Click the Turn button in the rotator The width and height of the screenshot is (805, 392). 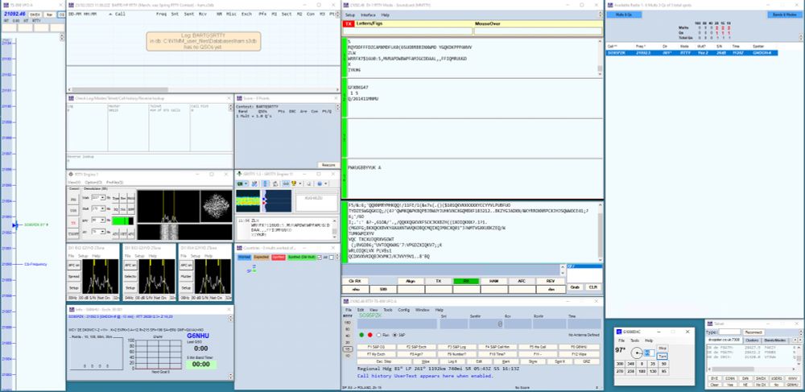pyautogui.click(x=663, y=356)
